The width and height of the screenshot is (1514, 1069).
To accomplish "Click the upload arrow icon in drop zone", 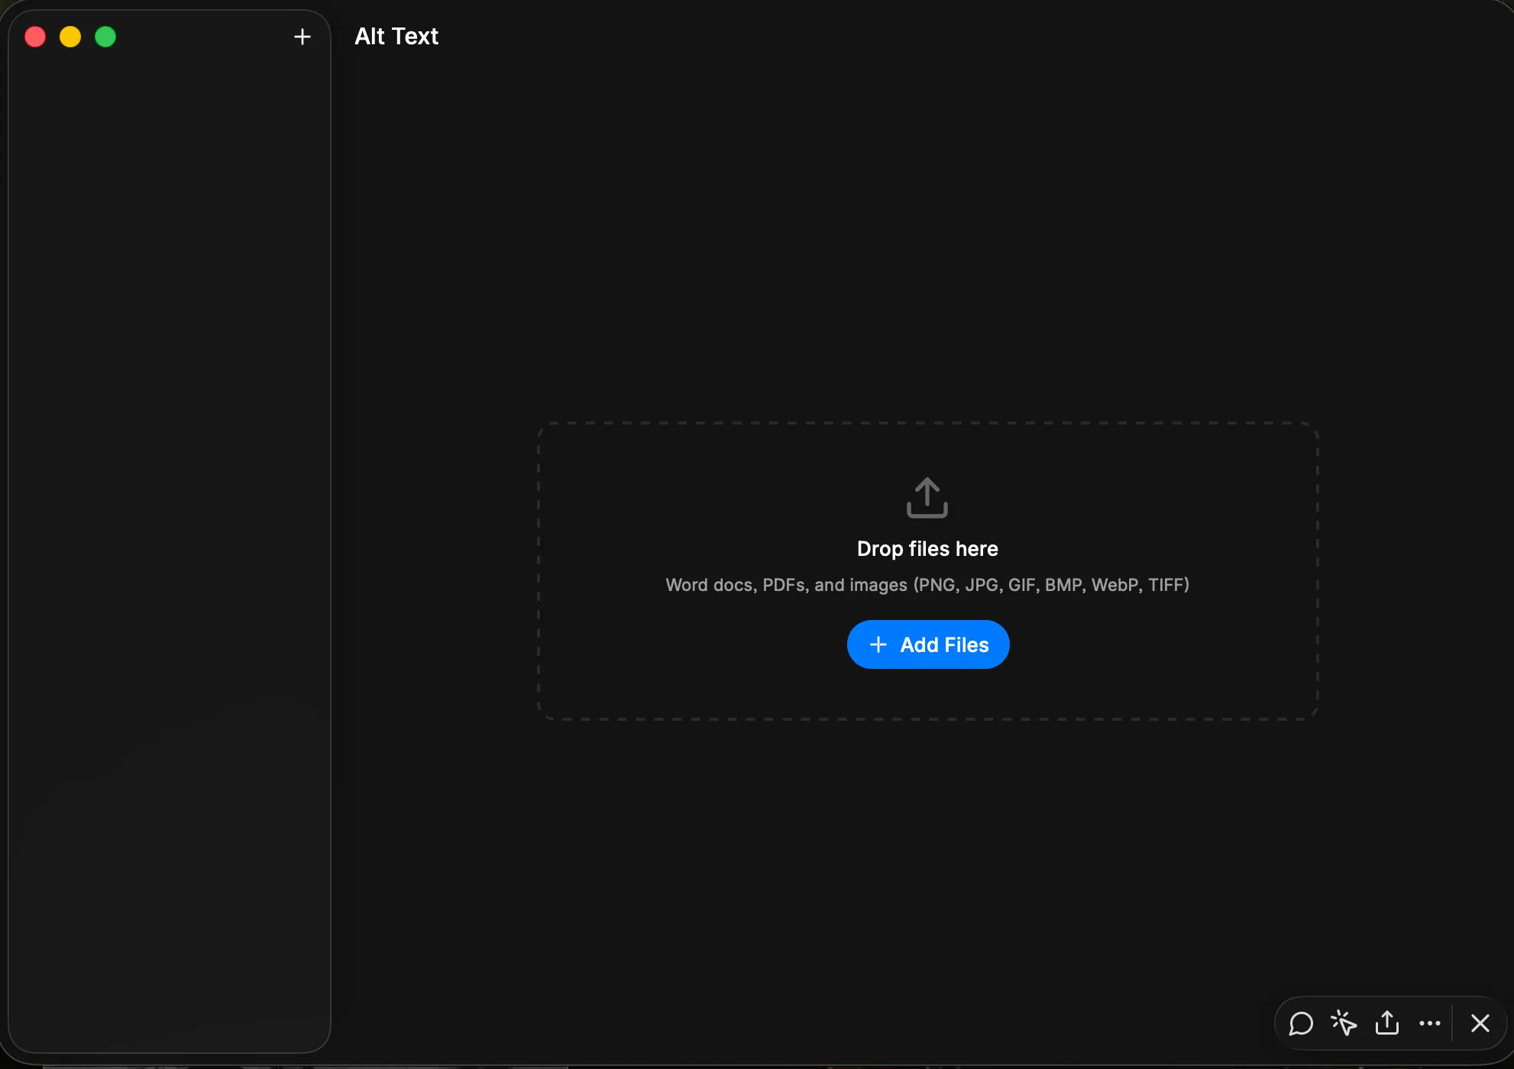I will pyautogui.click(x=927, y=498).
